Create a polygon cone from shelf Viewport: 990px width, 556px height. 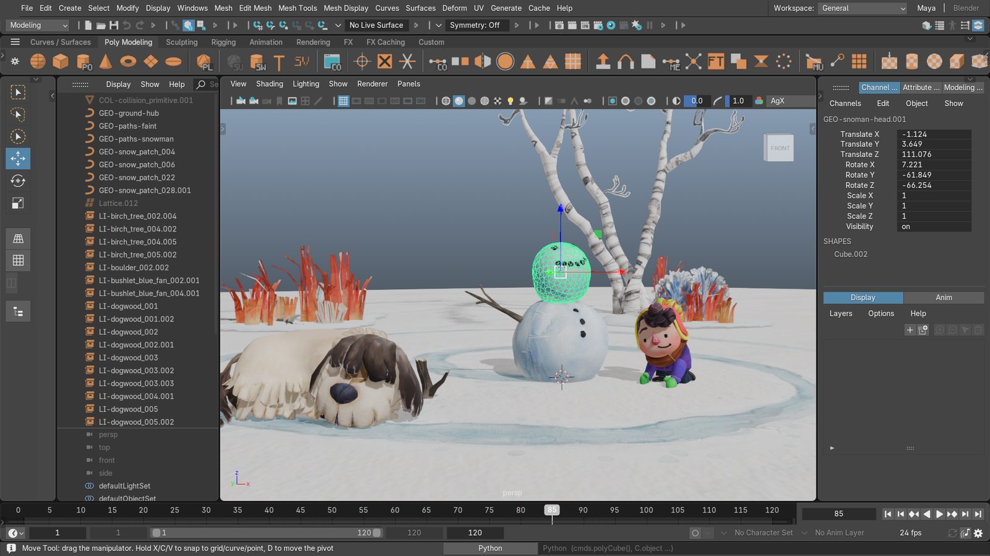point(106,61)
